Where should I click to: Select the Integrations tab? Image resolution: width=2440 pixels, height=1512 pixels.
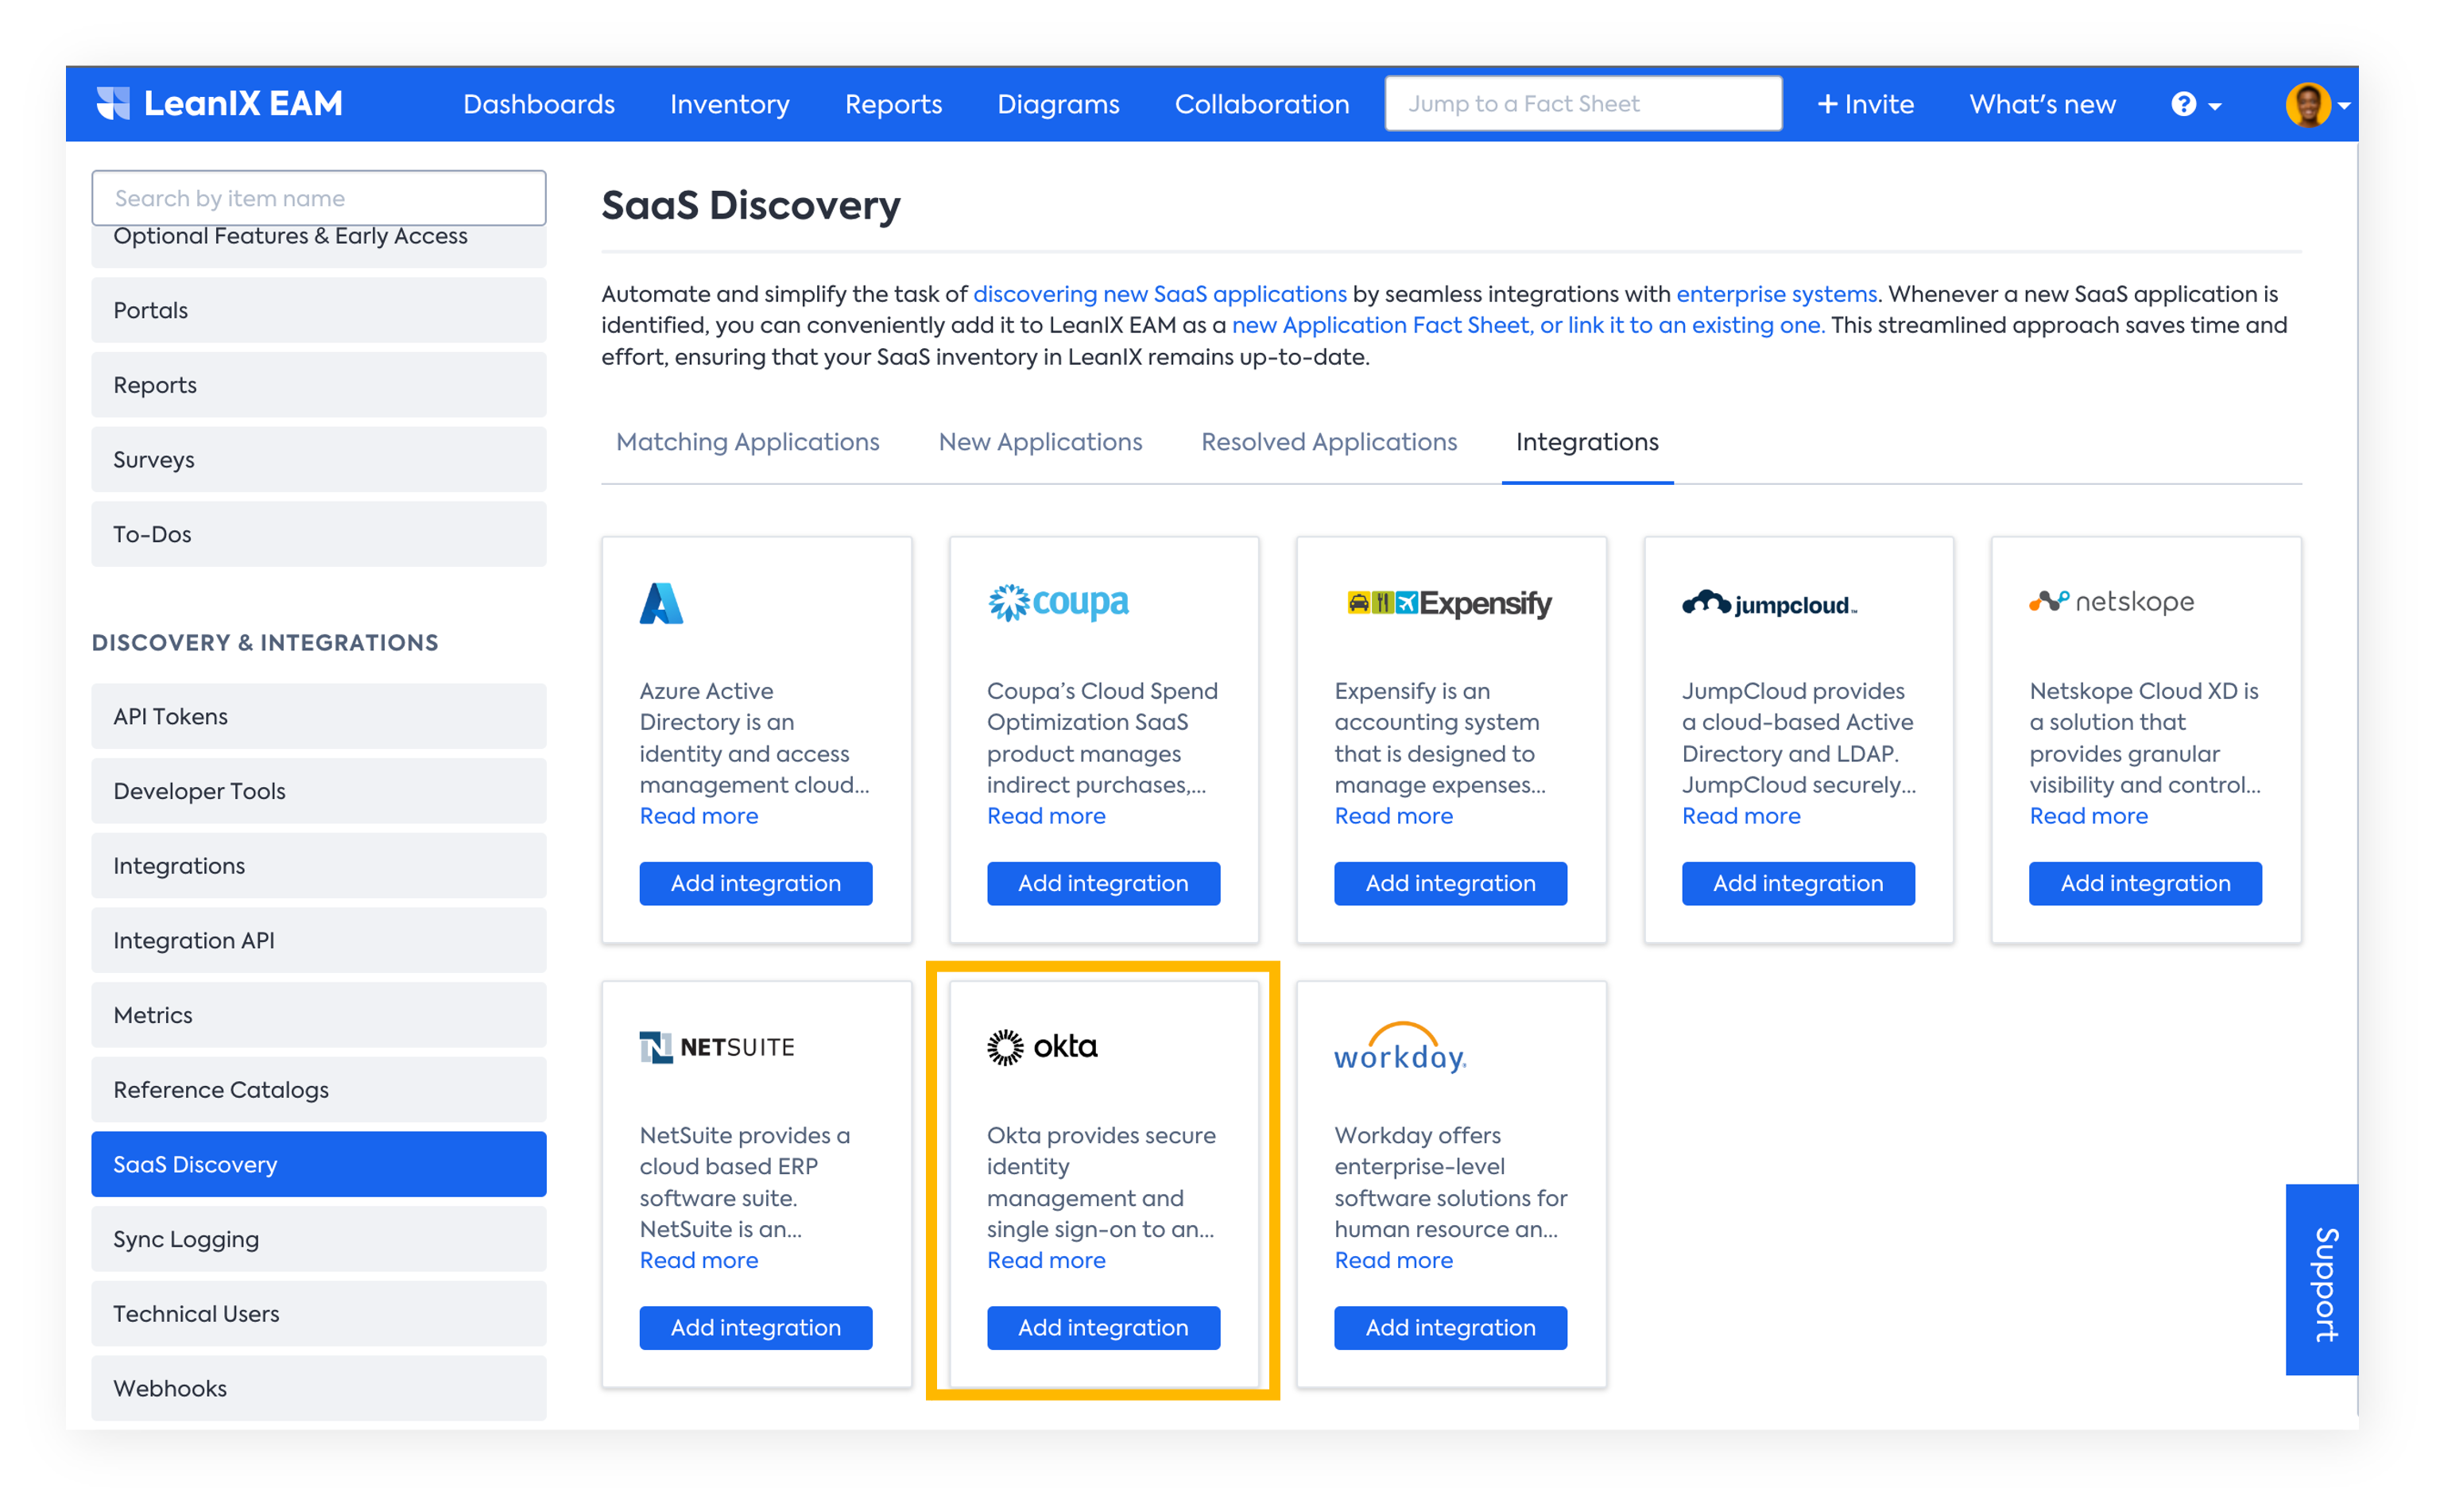1586,442
